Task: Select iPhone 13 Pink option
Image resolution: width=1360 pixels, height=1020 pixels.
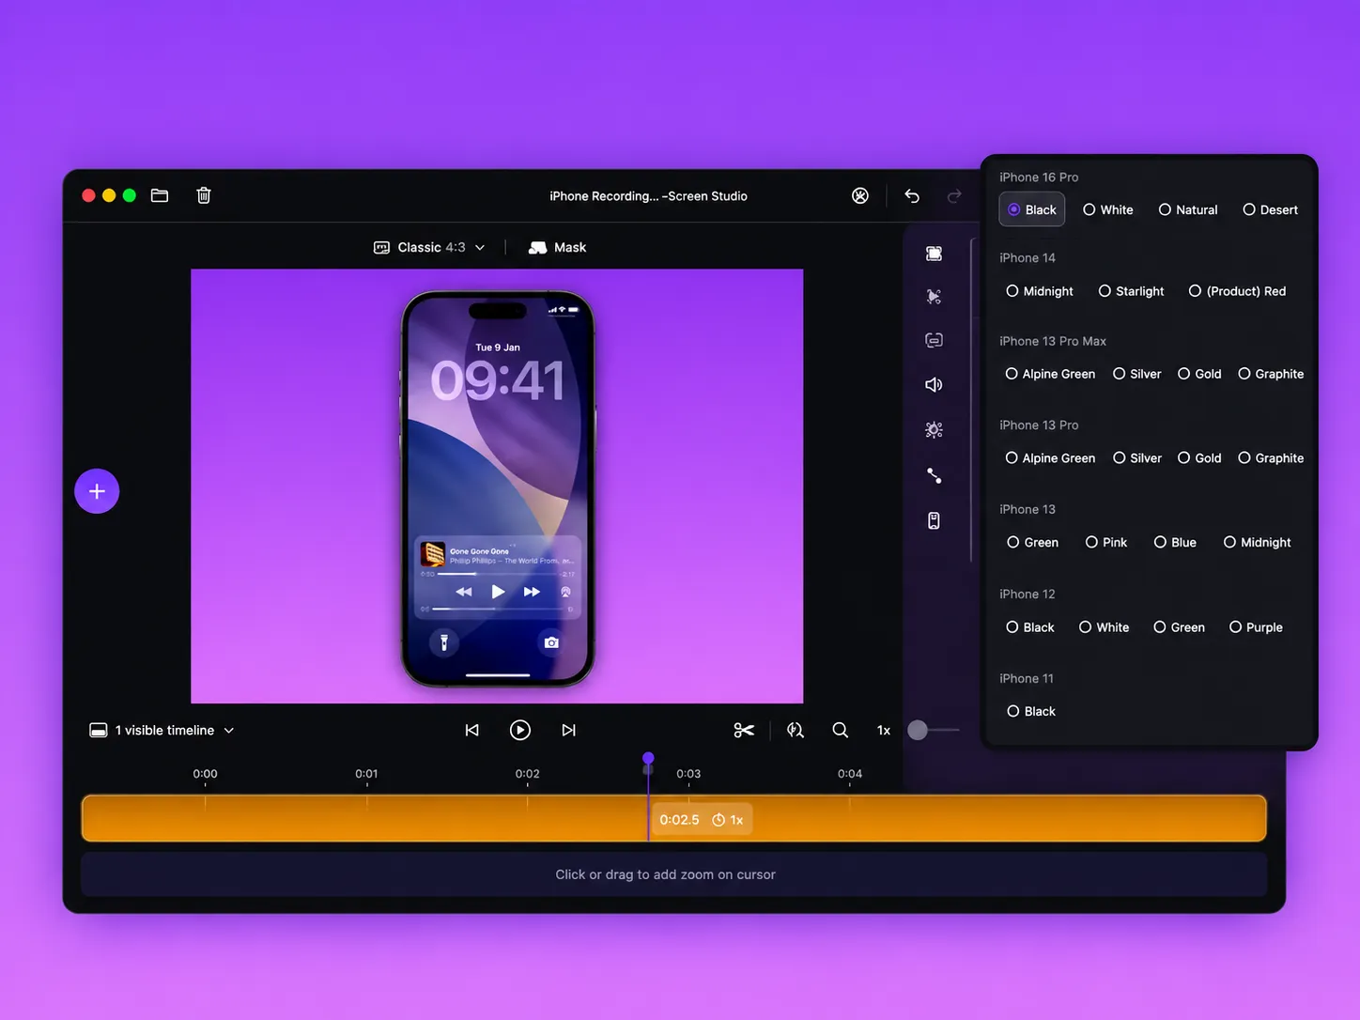Action: (1106, 542)
